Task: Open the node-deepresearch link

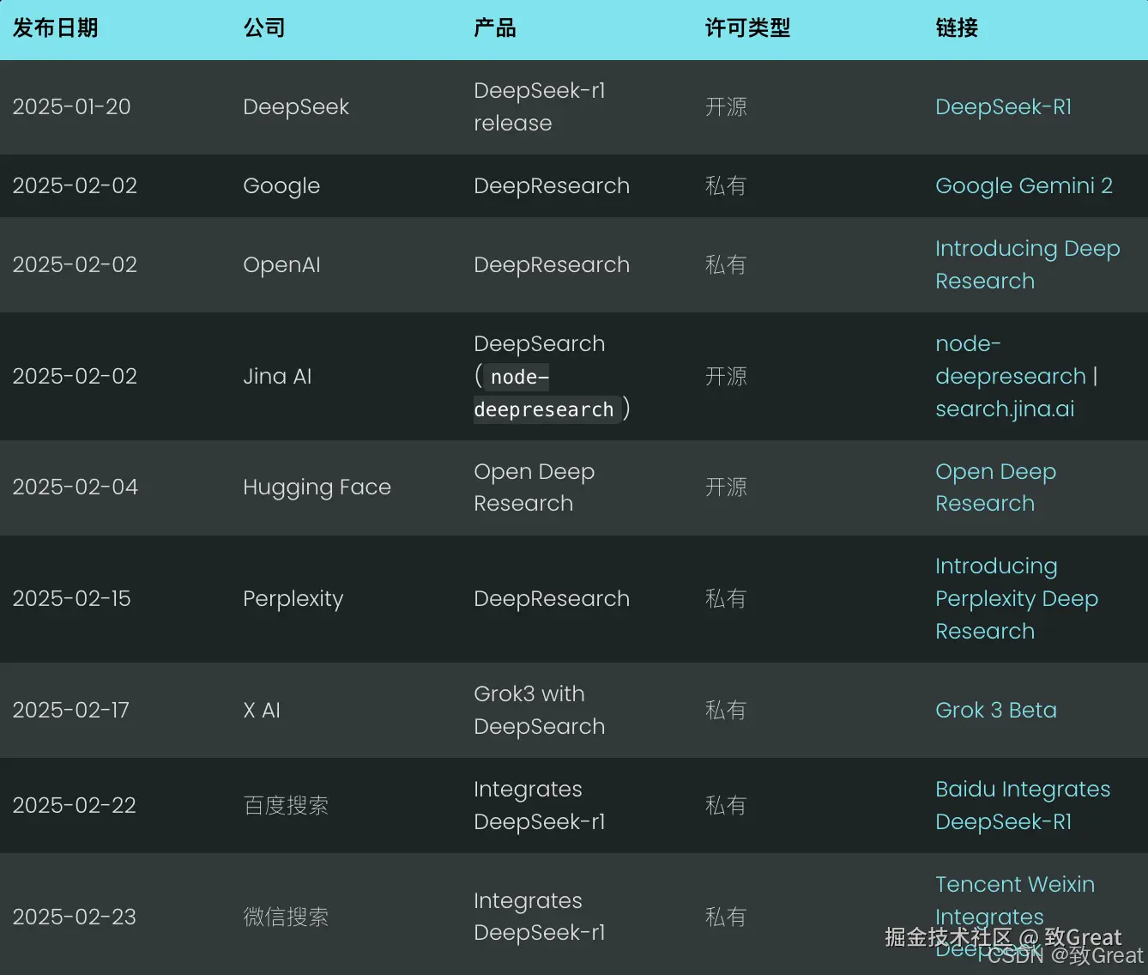Action: pyautogui.click(x=1010, y=360)
